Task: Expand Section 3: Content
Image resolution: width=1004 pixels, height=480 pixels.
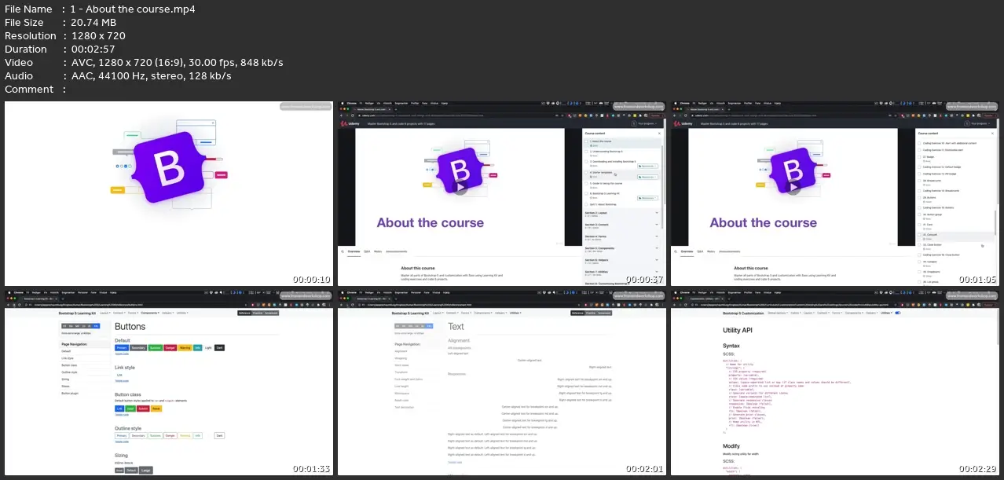Action: tap(622, 226)
